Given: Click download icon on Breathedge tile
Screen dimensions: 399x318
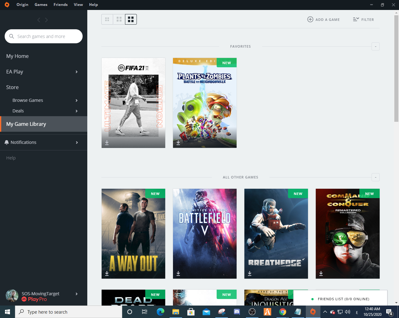Looking at the screenshot, I should [250, 273].
